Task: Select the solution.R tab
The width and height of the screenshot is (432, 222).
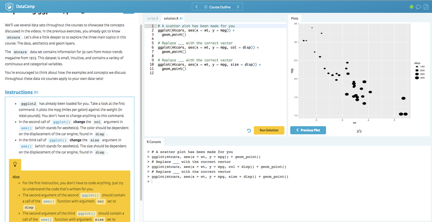Action: [173, 19]
